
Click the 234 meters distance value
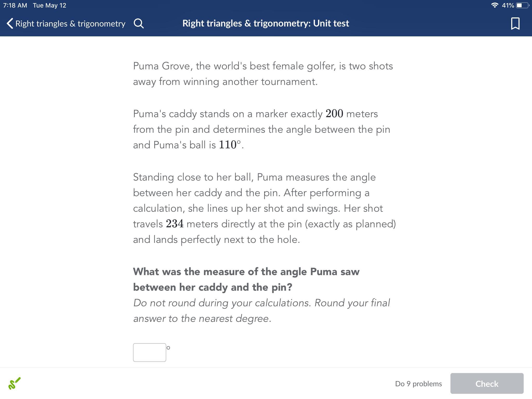pyautogui.click(x=175, y=224)
